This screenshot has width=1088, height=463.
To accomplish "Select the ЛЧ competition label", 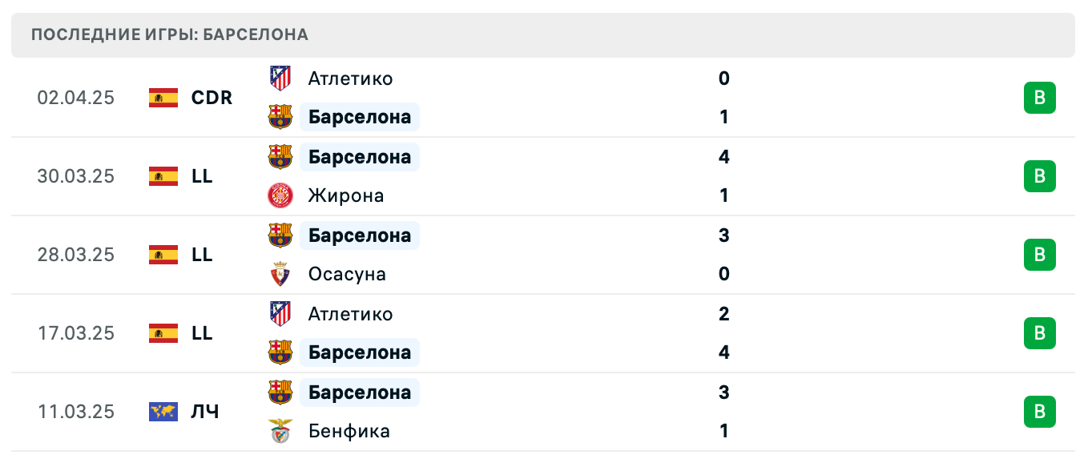I will 204,412.
